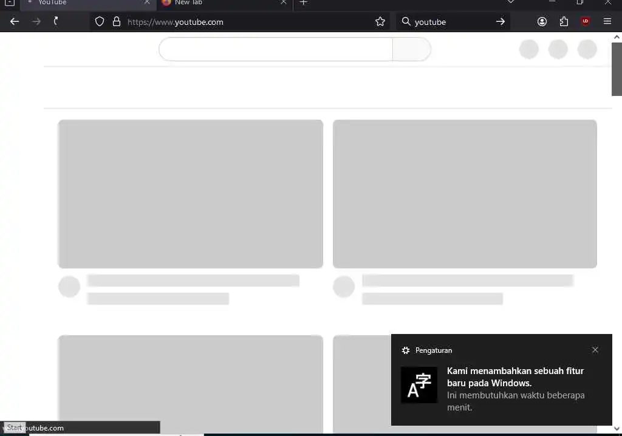Viewport: 622px width, 436px height.
Task: View site security via padlock icon
Action: tap(116, 21)
